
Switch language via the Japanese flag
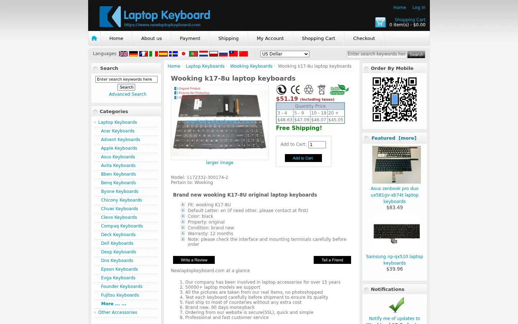183,54
